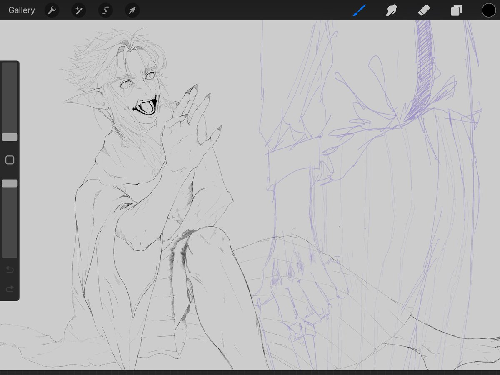Activate the Selection tool
Image resolution: width=500 pixels, height=375 pixels.
tap(105, 10)
